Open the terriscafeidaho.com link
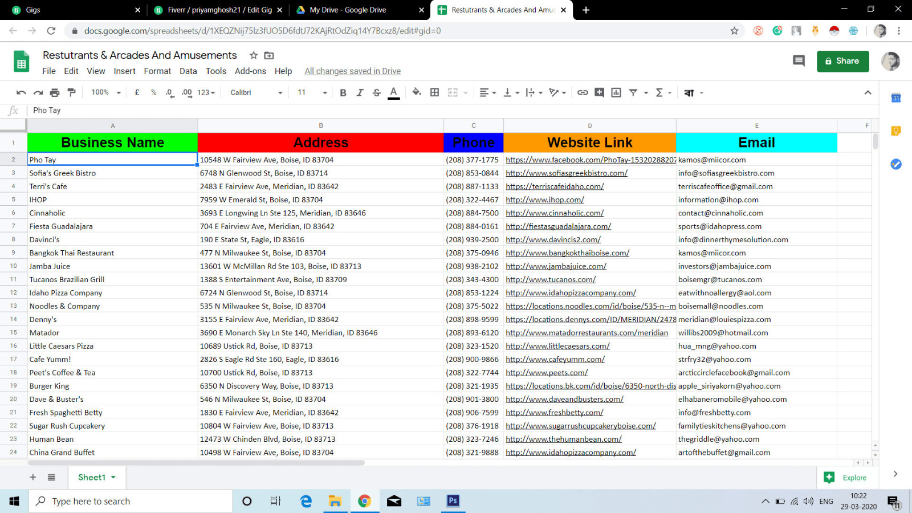The width and height of the screenshot is (912, 513). click(555, 186)
